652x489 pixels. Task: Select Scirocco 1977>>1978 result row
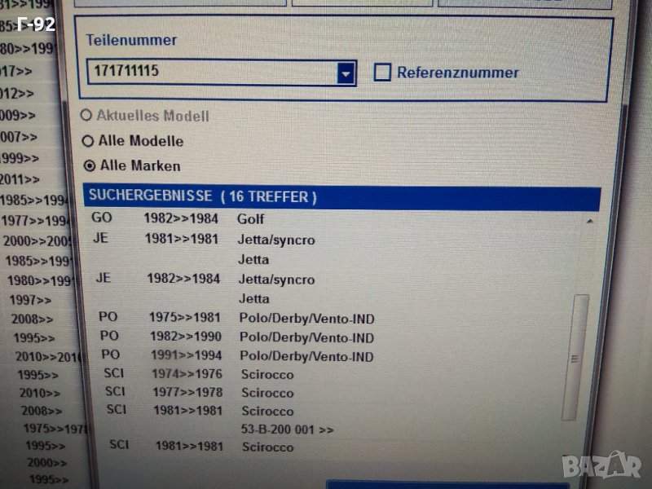coord(267,393)
